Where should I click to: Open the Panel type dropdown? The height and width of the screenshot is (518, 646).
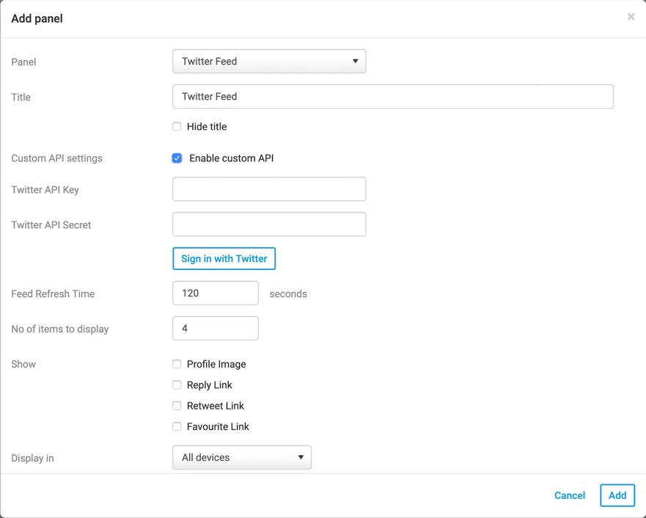pos(269,62)
